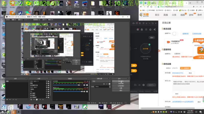Open the 编辑(E) menu in OBS
Screen dimensions: 204x114
tap(14, 20)
